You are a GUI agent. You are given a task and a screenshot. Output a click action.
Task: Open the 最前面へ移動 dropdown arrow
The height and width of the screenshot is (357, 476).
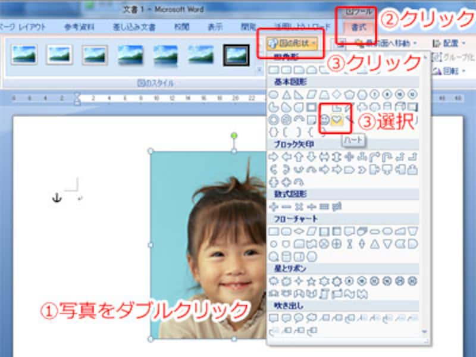click(x=415, y=43)
